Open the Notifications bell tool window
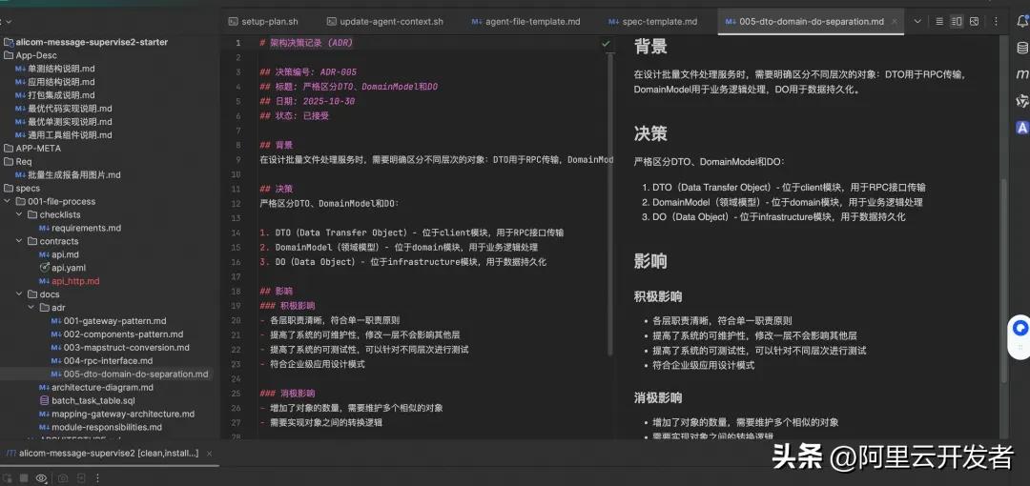 point(1022,22)
